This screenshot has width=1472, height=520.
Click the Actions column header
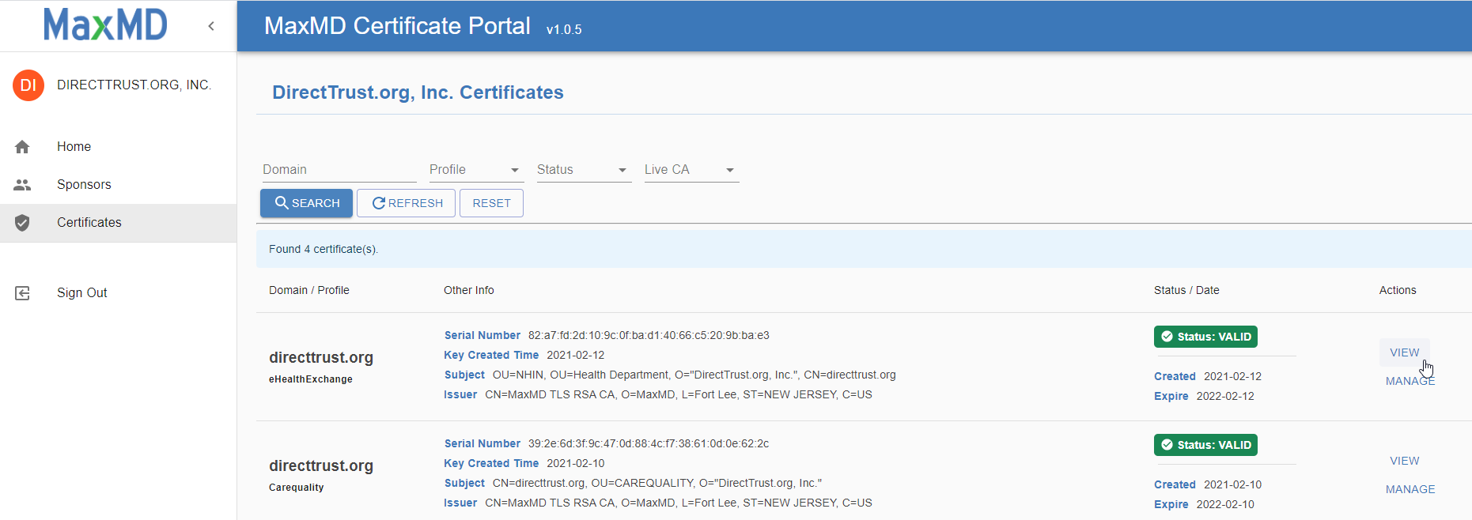[x=1398, y=290]
